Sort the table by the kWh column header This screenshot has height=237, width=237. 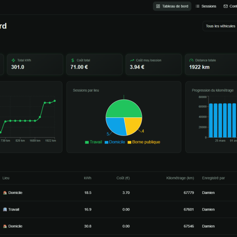pyautogui.click(x=87, y=178)
